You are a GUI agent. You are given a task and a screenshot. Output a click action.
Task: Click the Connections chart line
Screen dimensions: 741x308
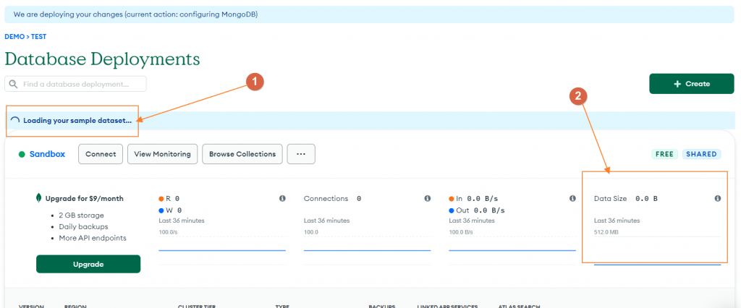point(367,250)
